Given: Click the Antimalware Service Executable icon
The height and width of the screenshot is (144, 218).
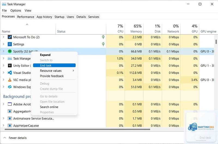Looking at the screenshot, I should (x=10, y=119).
